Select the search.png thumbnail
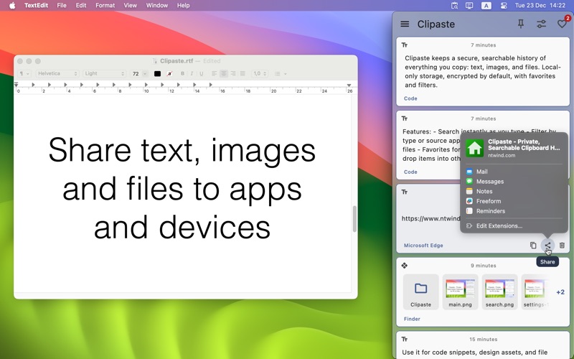This screenshot has width=574, height=359. pyautogui.click(x=499, y=292)
